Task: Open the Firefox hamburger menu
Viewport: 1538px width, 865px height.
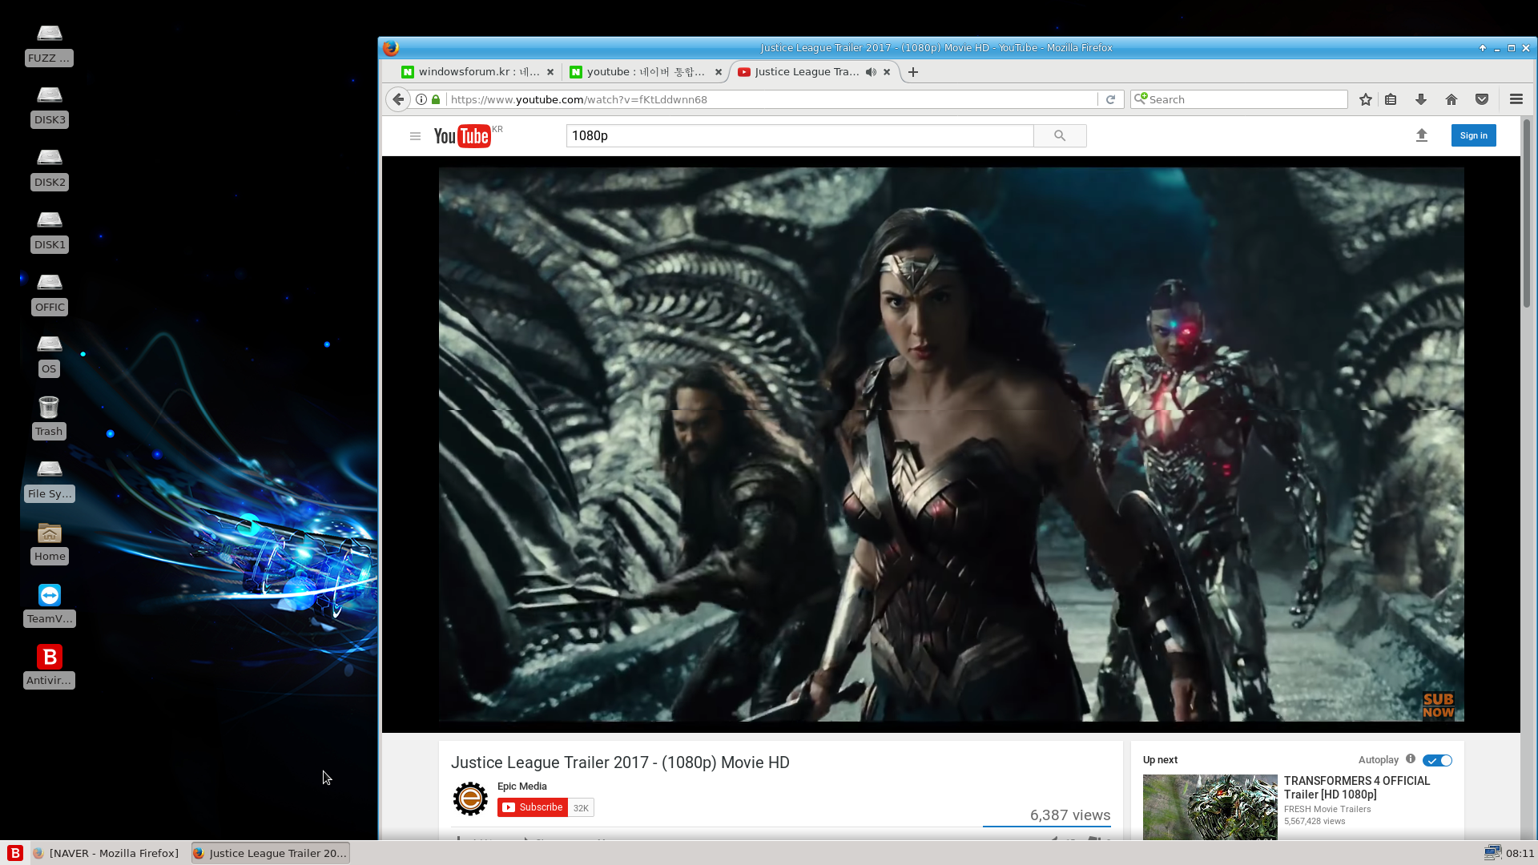Action: pos(1516,99)
